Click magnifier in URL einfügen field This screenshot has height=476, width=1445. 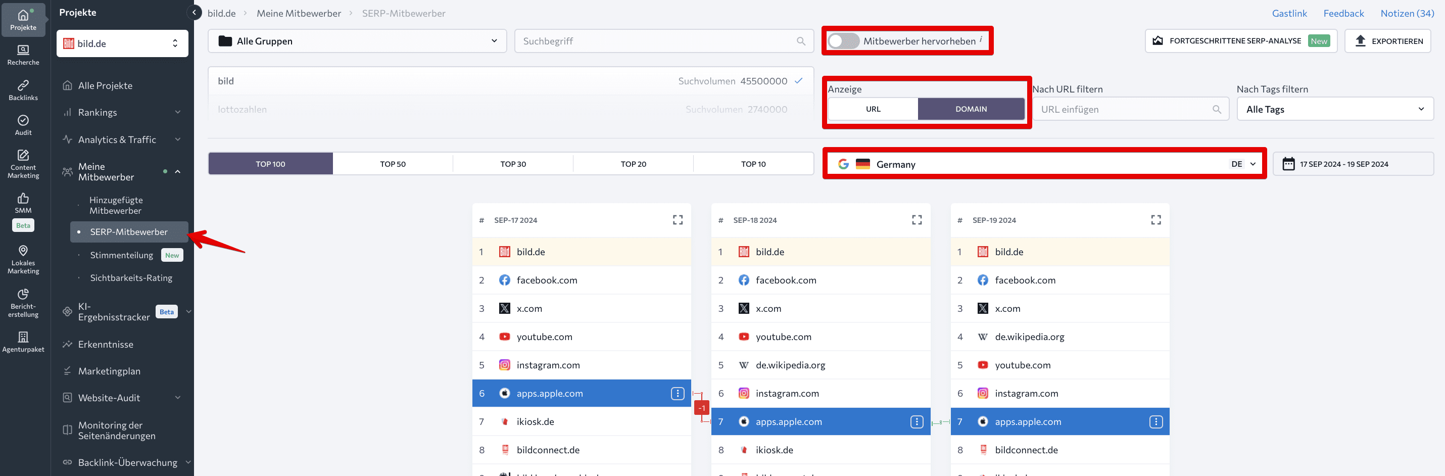[x=1216, y=110]
